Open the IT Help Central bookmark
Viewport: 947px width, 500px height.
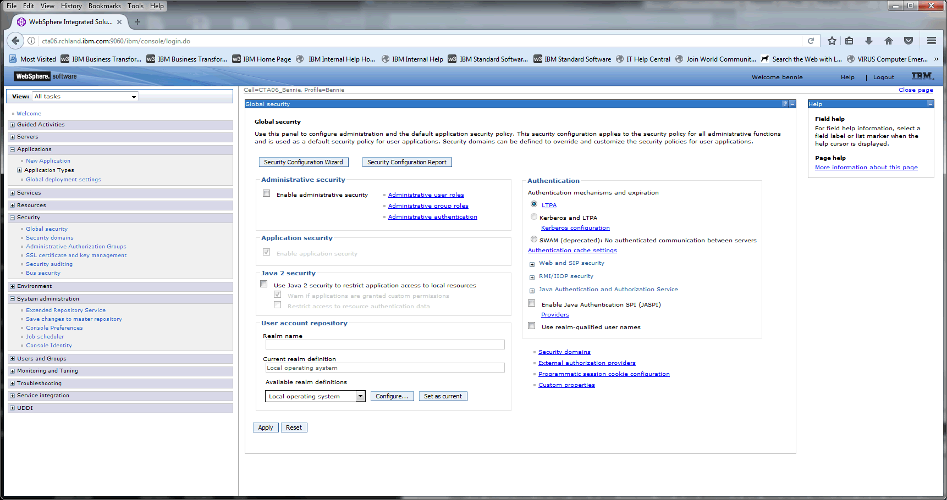click(643, 59)
